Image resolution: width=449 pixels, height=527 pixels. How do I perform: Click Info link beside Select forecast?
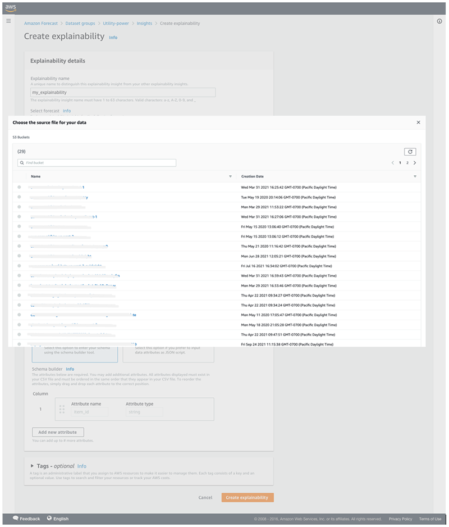click(67, 111)
